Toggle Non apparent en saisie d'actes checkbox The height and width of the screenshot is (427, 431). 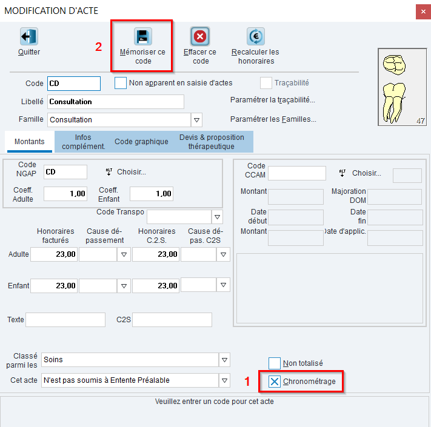tap(121, 83)
